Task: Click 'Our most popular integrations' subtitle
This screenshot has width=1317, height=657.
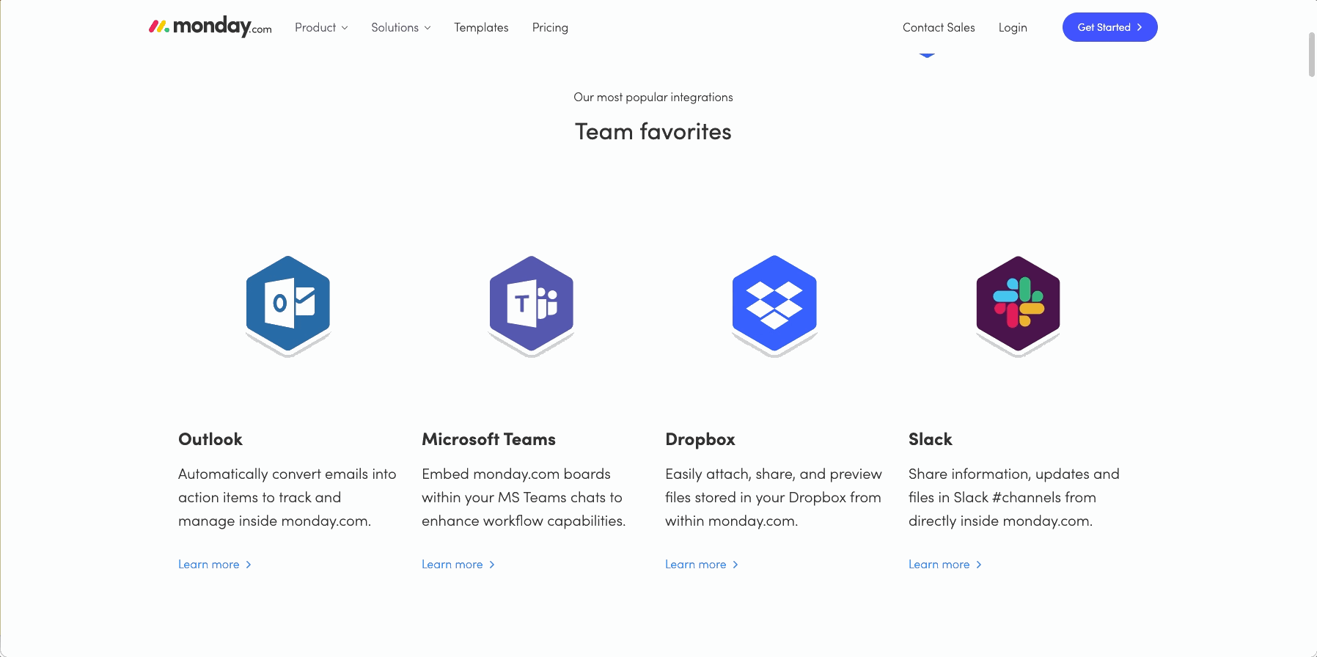Action: (x=653, y=97)
